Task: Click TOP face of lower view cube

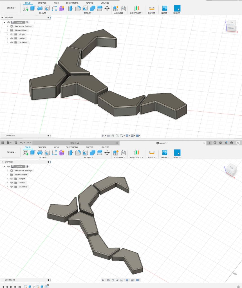Action: tap(231, 168)
